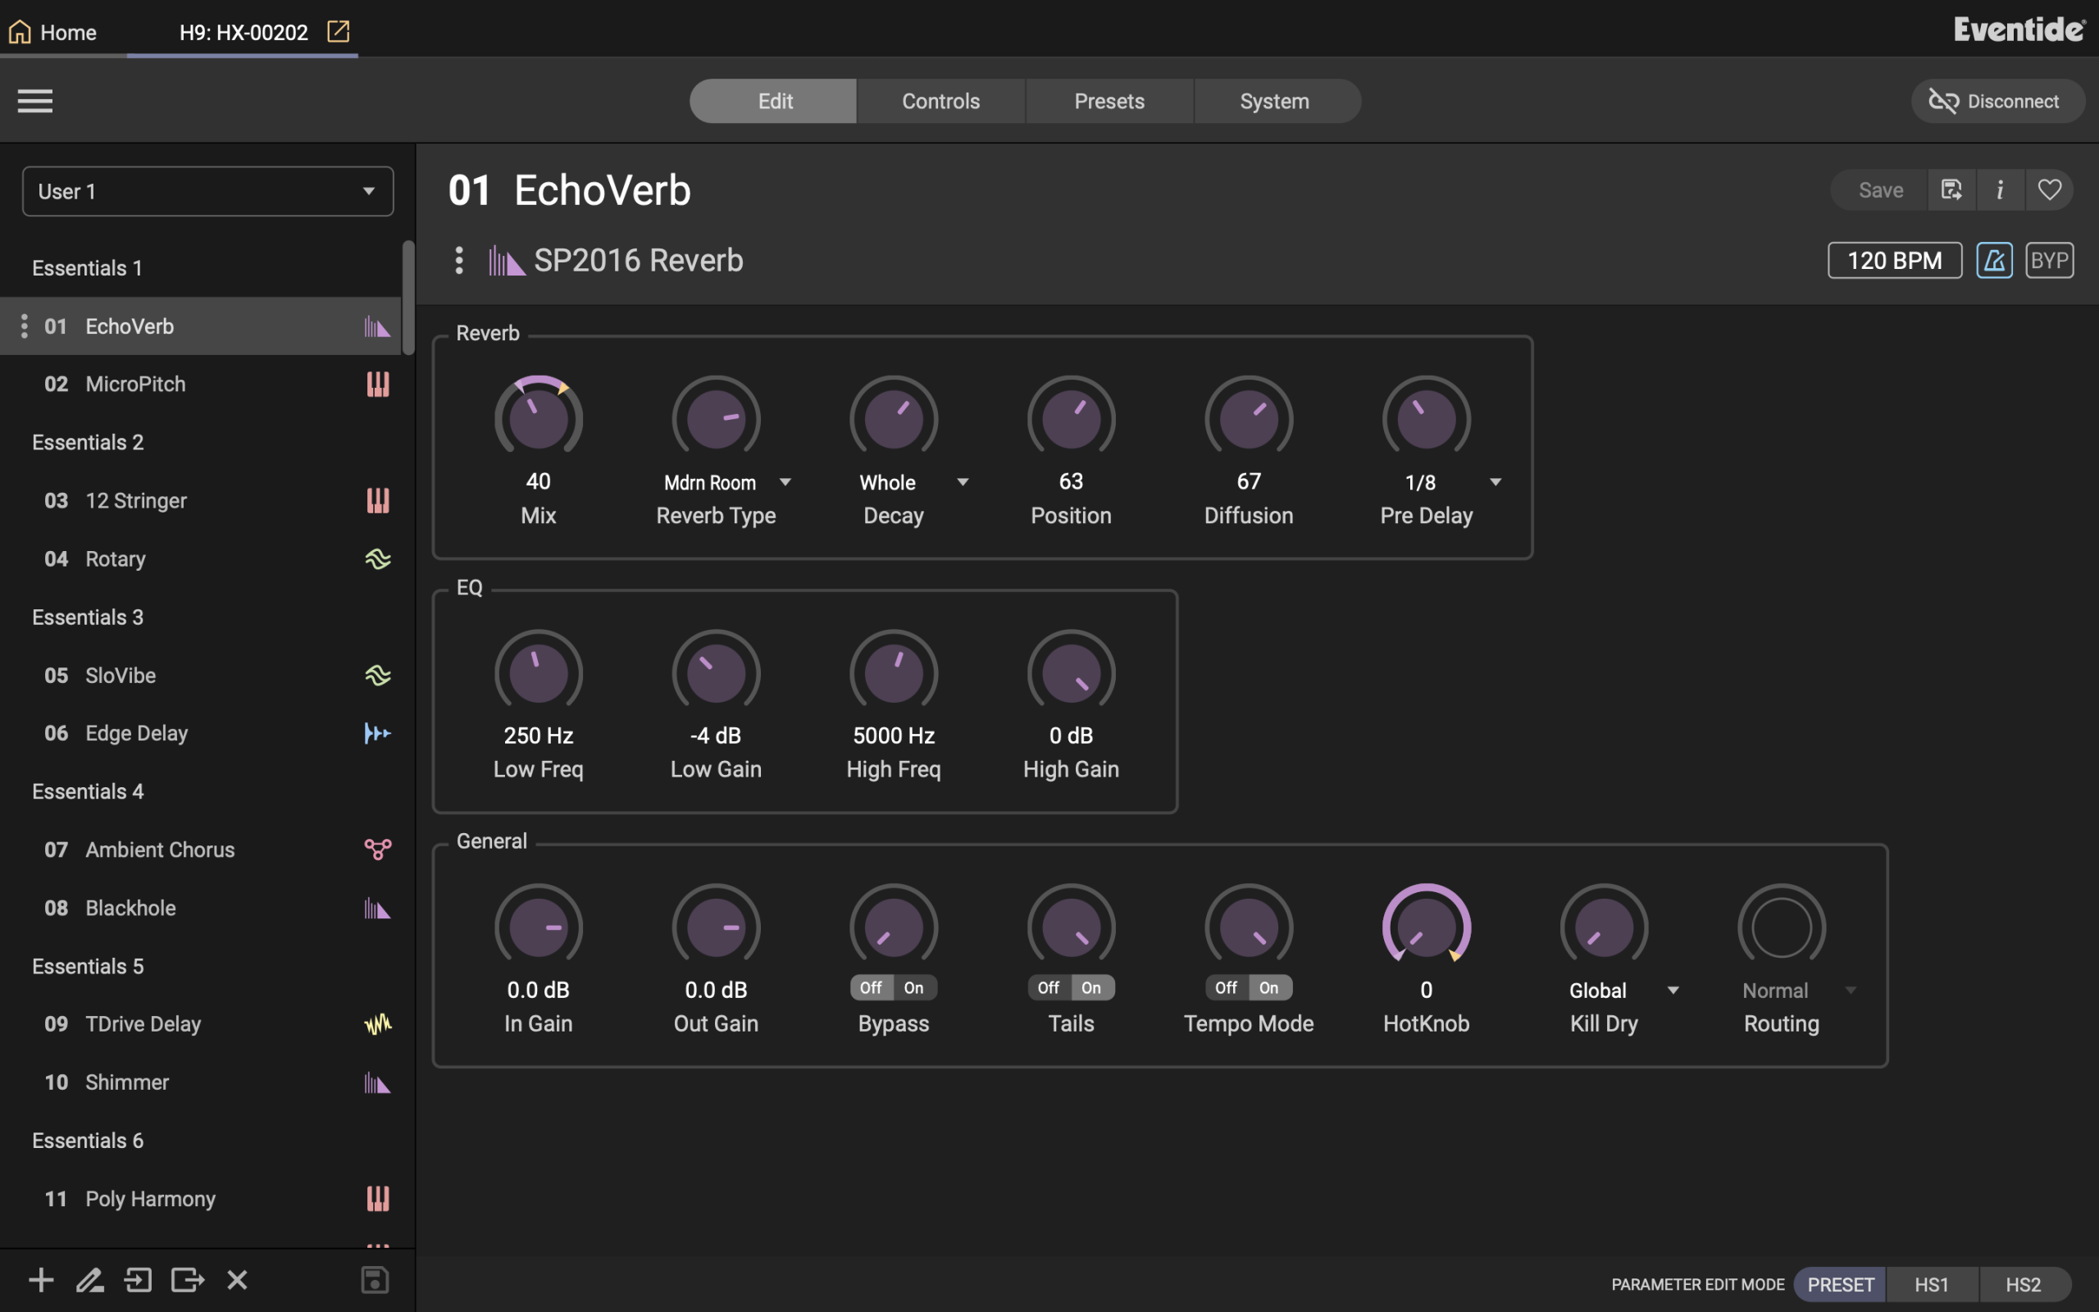Click the pitch icon beside MicroPitch

[377, 385]
